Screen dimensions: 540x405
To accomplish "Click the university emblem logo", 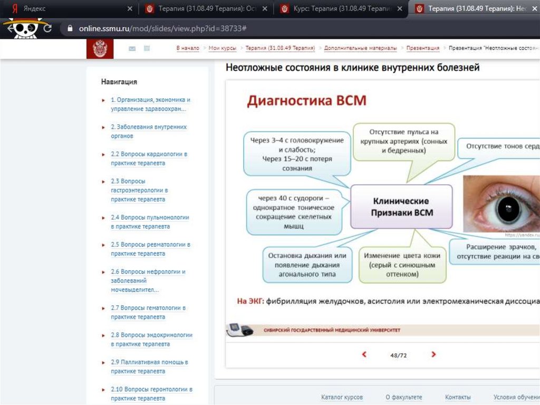I will click(100, 49).
